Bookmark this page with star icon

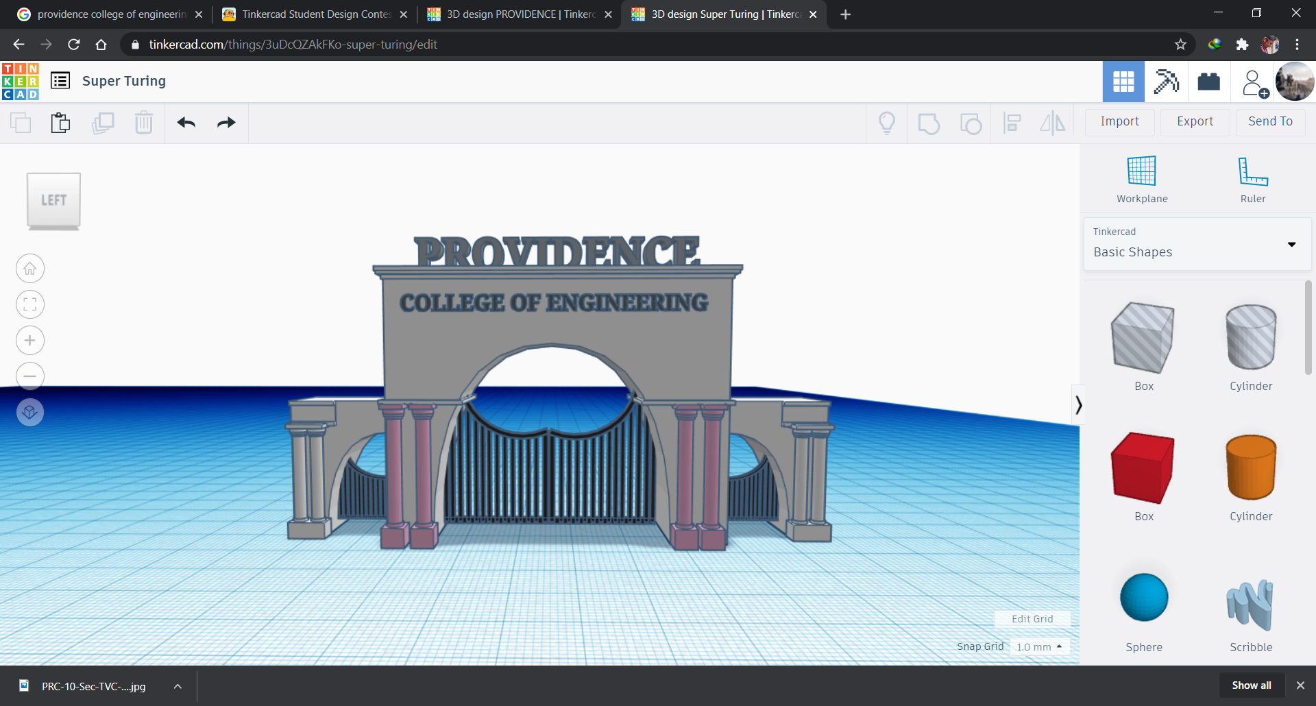(x=1180, y=45)
